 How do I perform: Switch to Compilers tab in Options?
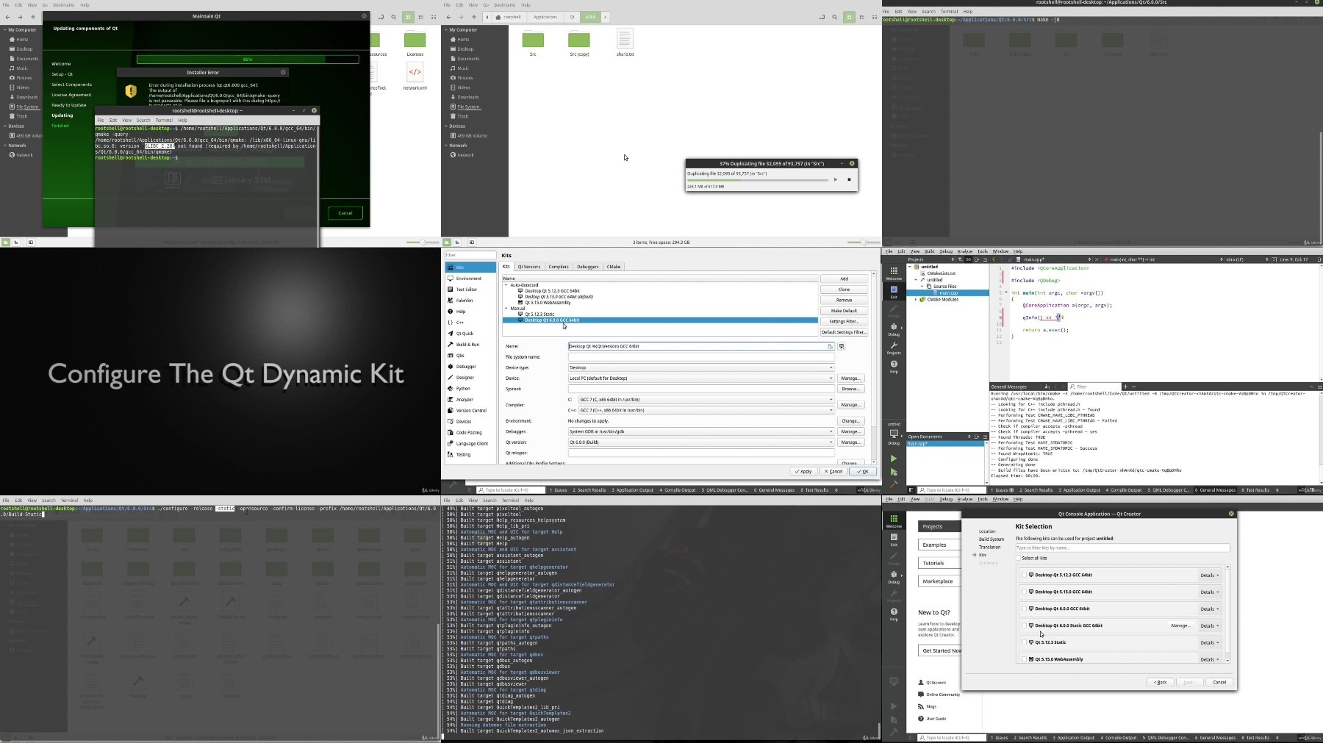(x=559, y=267)
